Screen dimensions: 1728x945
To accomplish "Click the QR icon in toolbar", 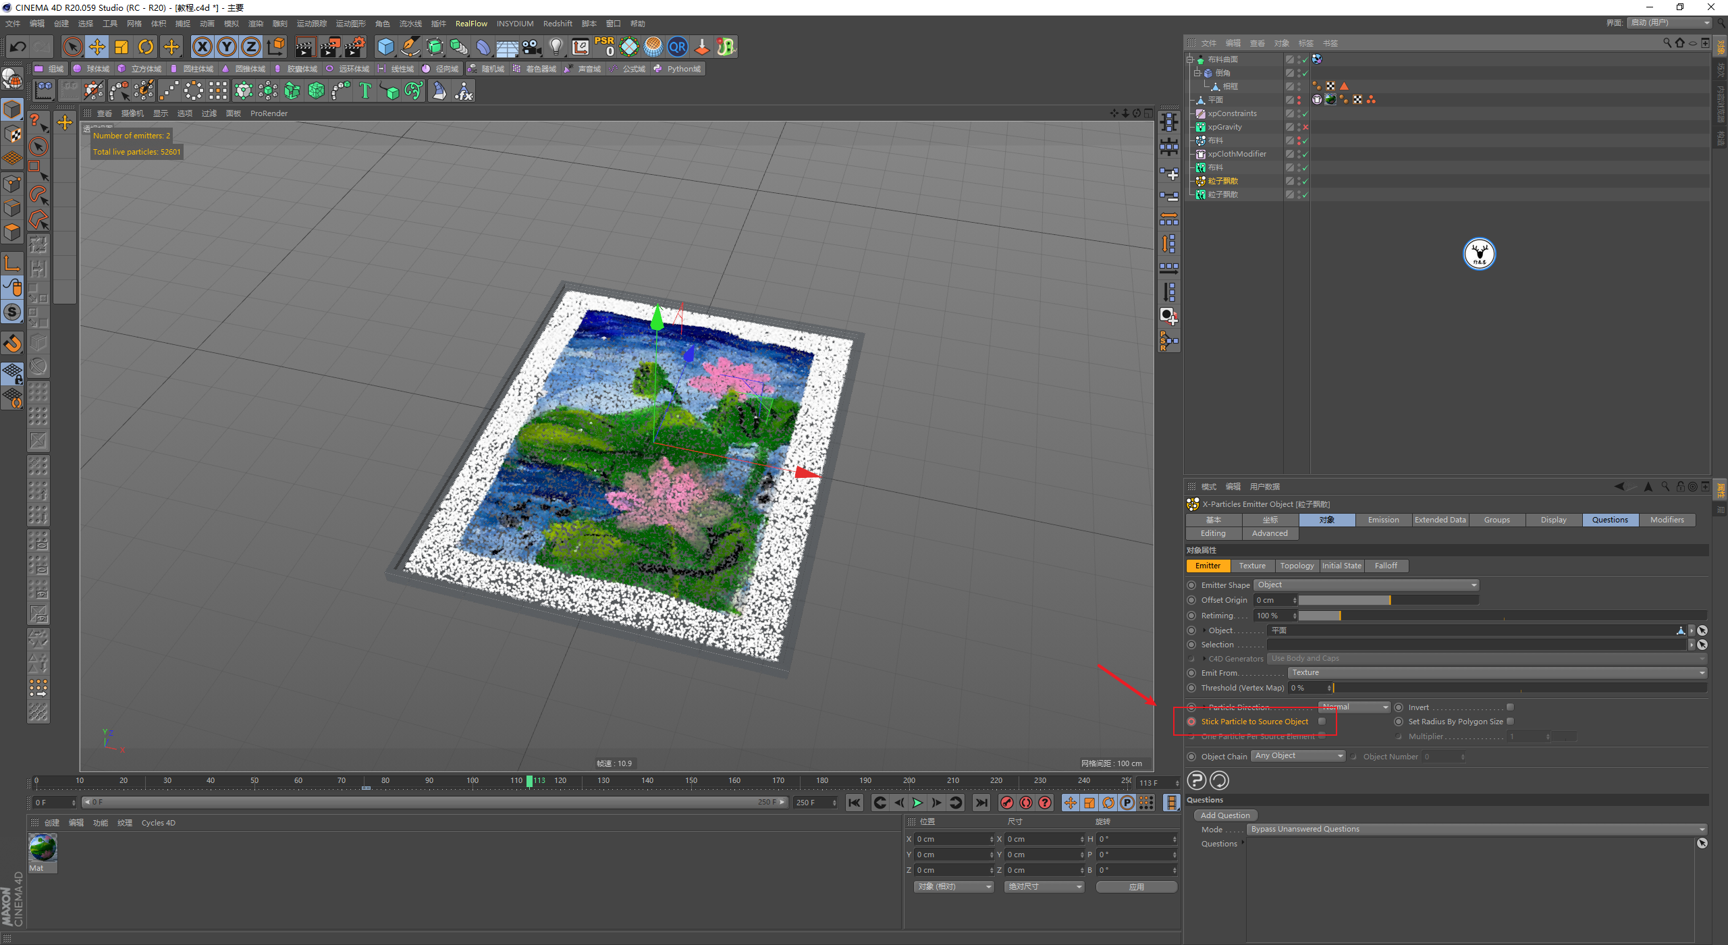I will tap(678, 47).
